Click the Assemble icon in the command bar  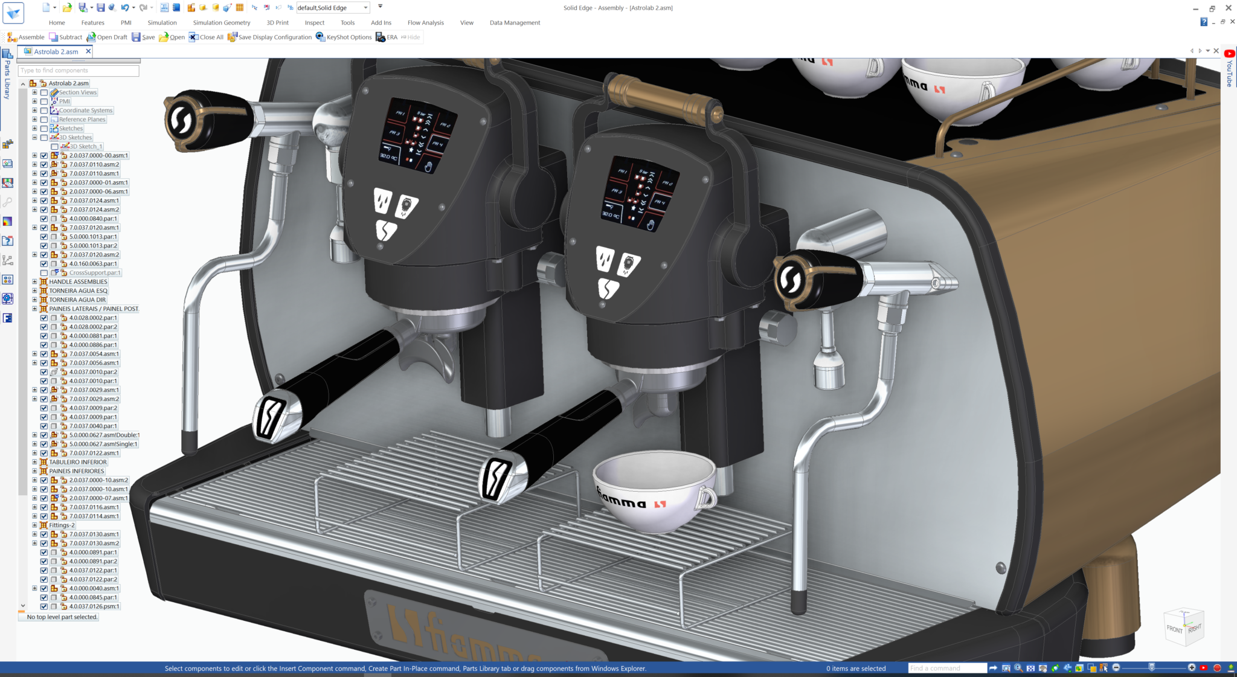[x=13, y=37]
